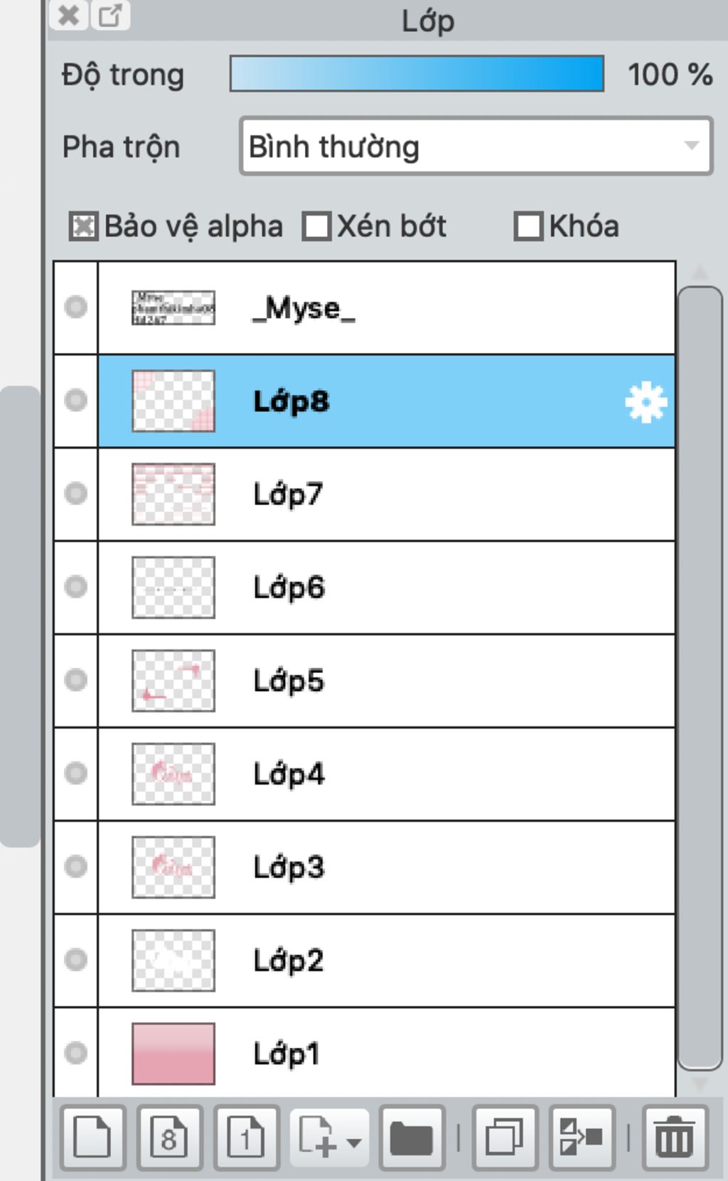Add a new 1-bit layer
This screenshot has height=1181, width=728.
246,1138
